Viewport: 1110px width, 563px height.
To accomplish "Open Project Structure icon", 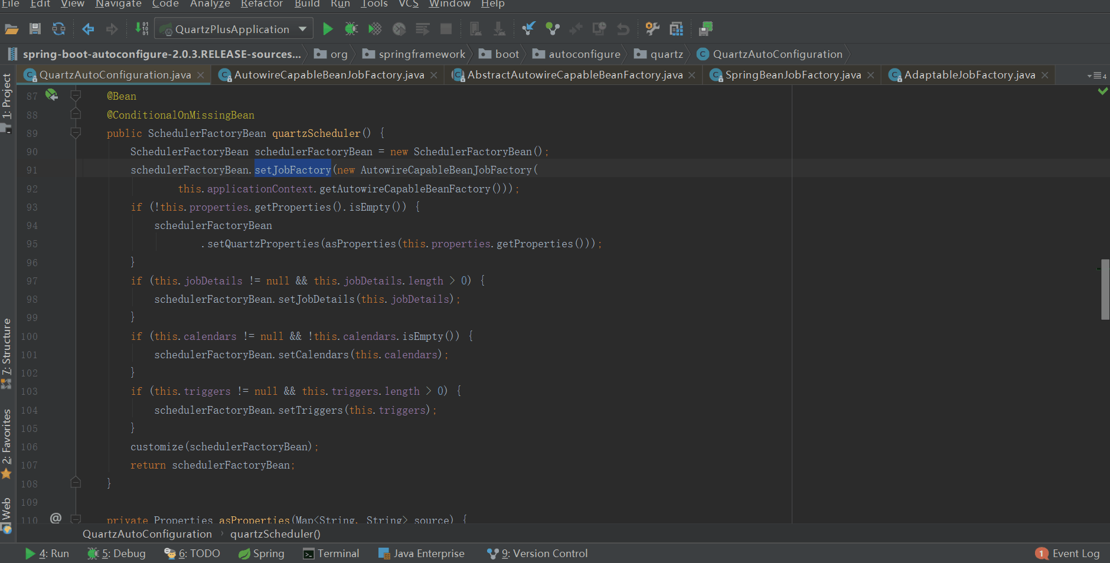I will (677, 28).
